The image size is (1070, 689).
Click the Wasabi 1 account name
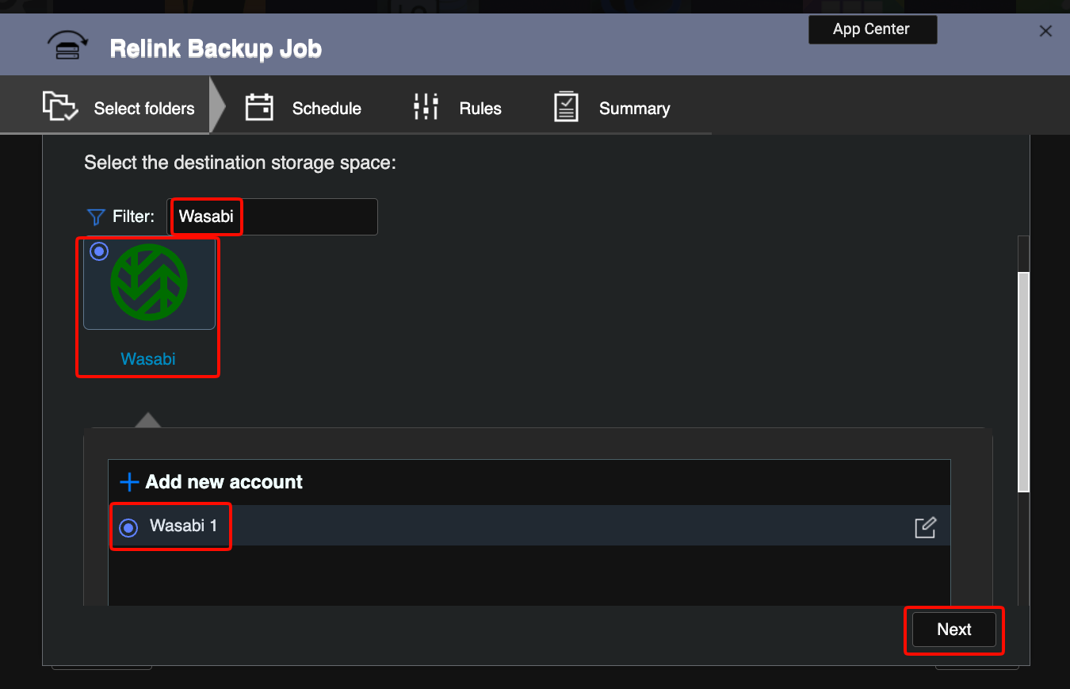[183, 526]
